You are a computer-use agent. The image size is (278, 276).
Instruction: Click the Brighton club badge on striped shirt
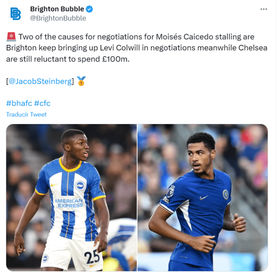tap(80, 186)
